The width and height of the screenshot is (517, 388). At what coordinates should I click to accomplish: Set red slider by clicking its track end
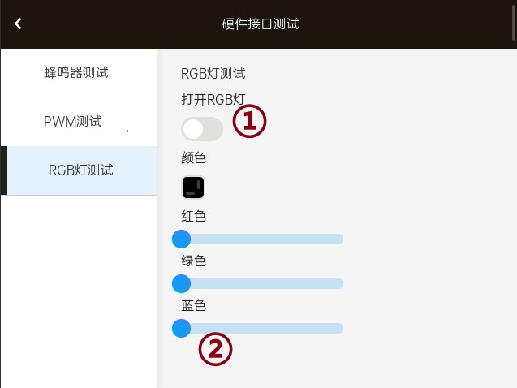[x=339, y=239]
